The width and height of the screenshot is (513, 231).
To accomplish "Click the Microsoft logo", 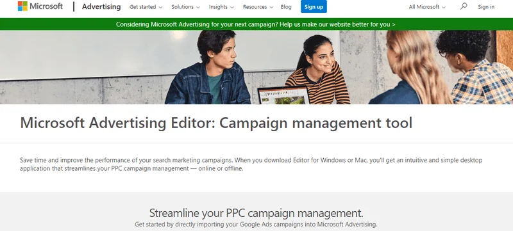I will click(40, 6).
